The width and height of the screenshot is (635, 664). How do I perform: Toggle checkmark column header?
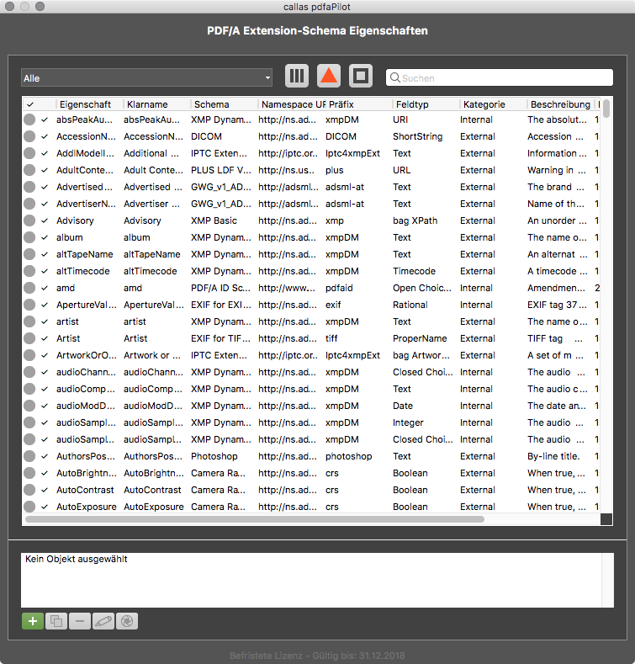pos(30,104)
